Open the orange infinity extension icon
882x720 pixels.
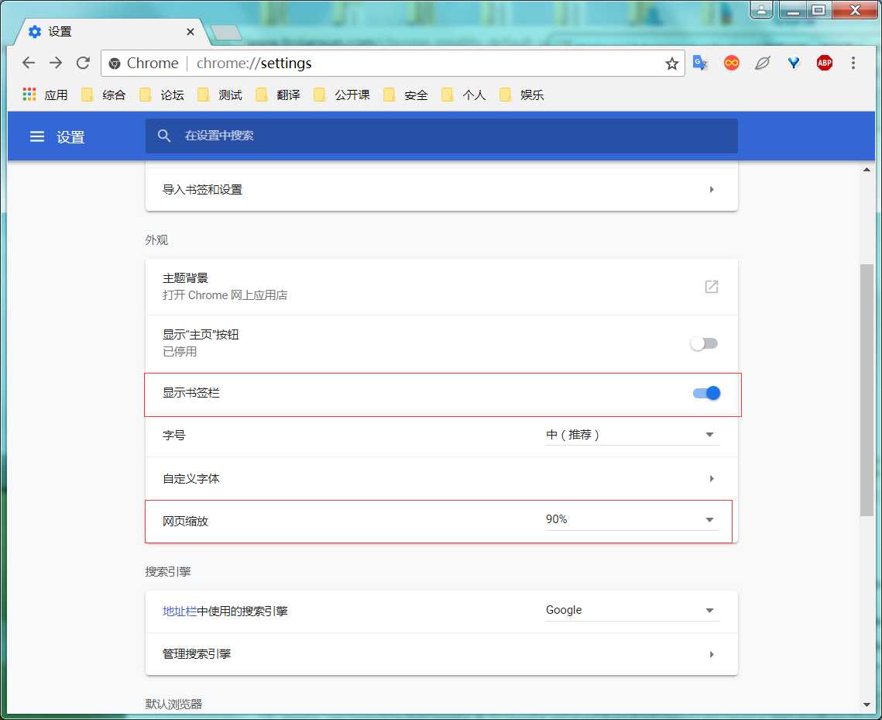point(732,63)
